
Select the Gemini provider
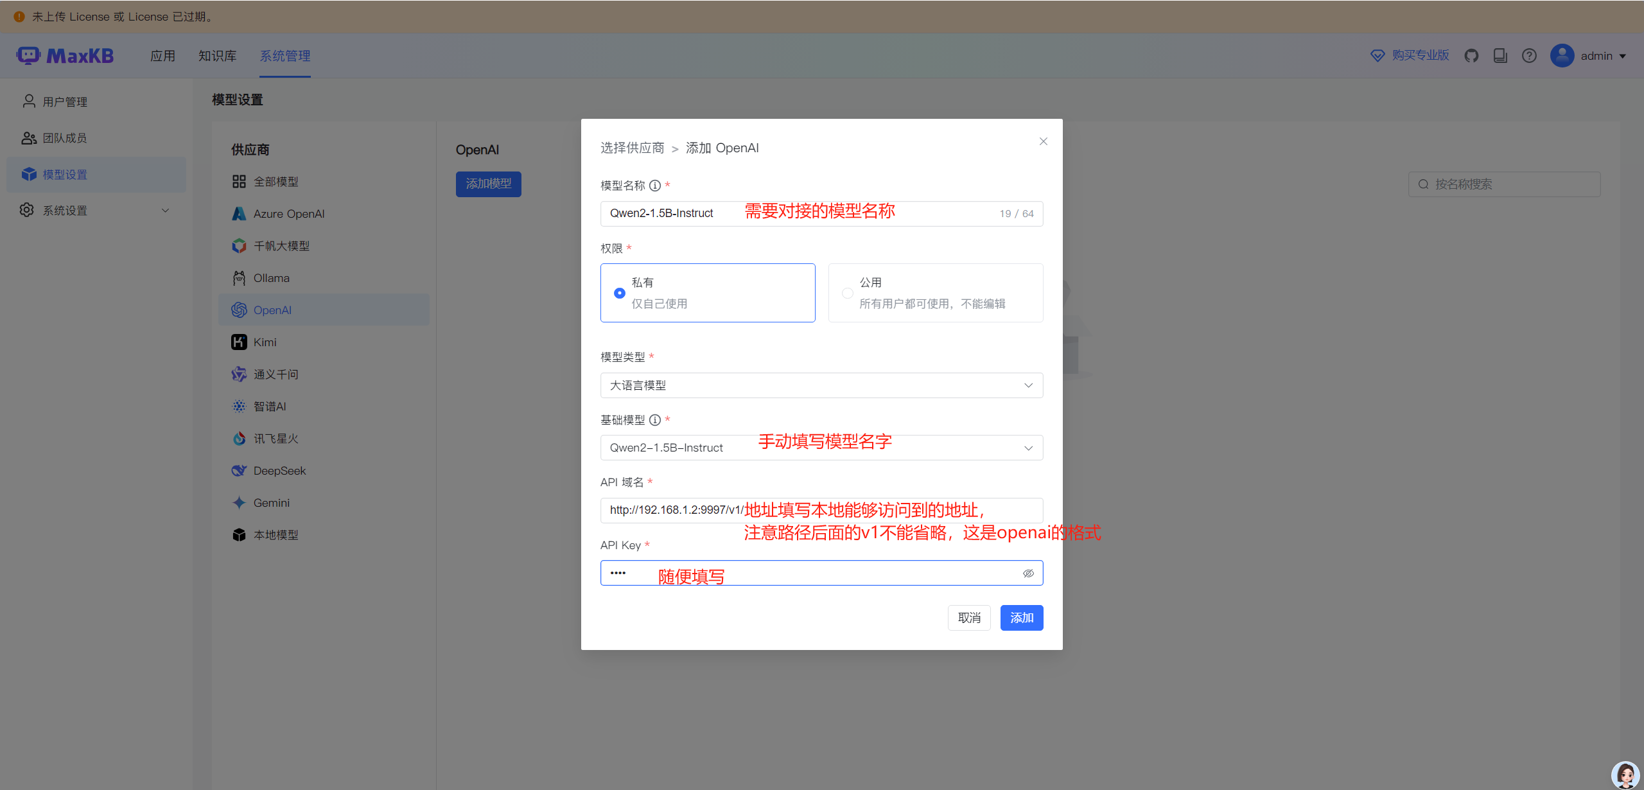pos(271,502)
